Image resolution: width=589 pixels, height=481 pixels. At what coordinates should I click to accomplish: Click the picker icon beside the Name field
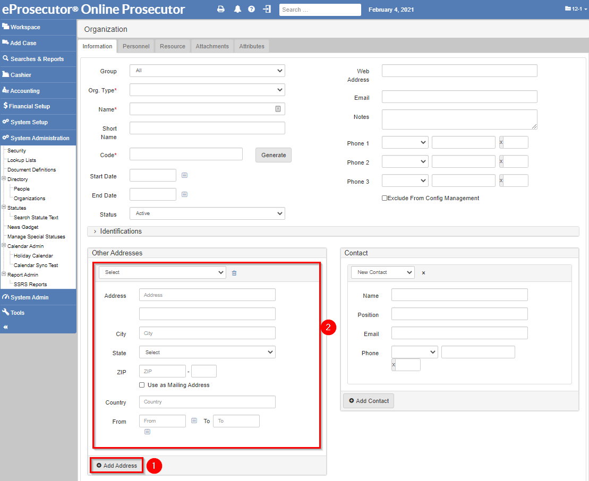point(278,108)
